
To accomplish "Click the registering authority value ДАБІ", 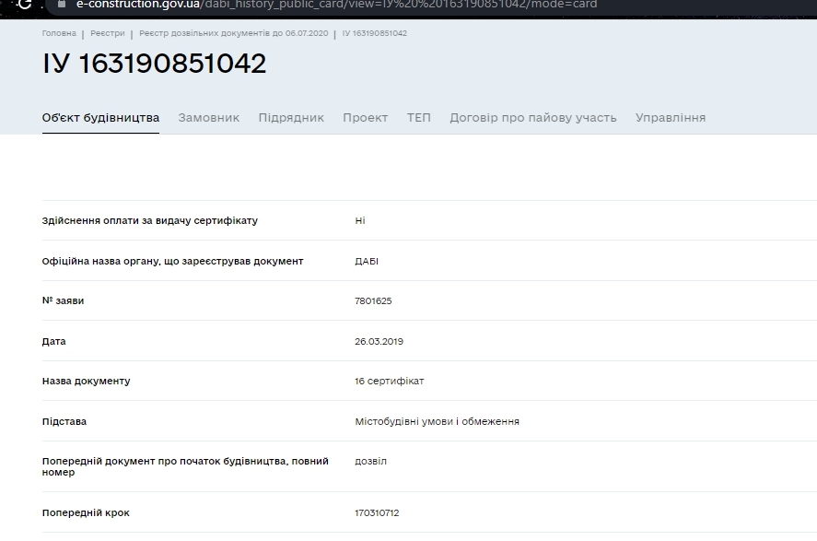I will coord(367,261).
